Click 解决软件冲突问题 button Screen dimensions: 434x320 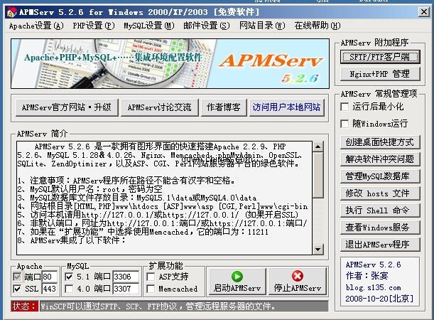pos(380,159)
